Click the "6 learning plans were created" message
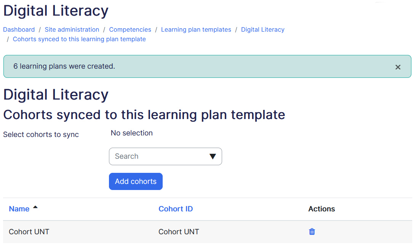 pos(64,66)
